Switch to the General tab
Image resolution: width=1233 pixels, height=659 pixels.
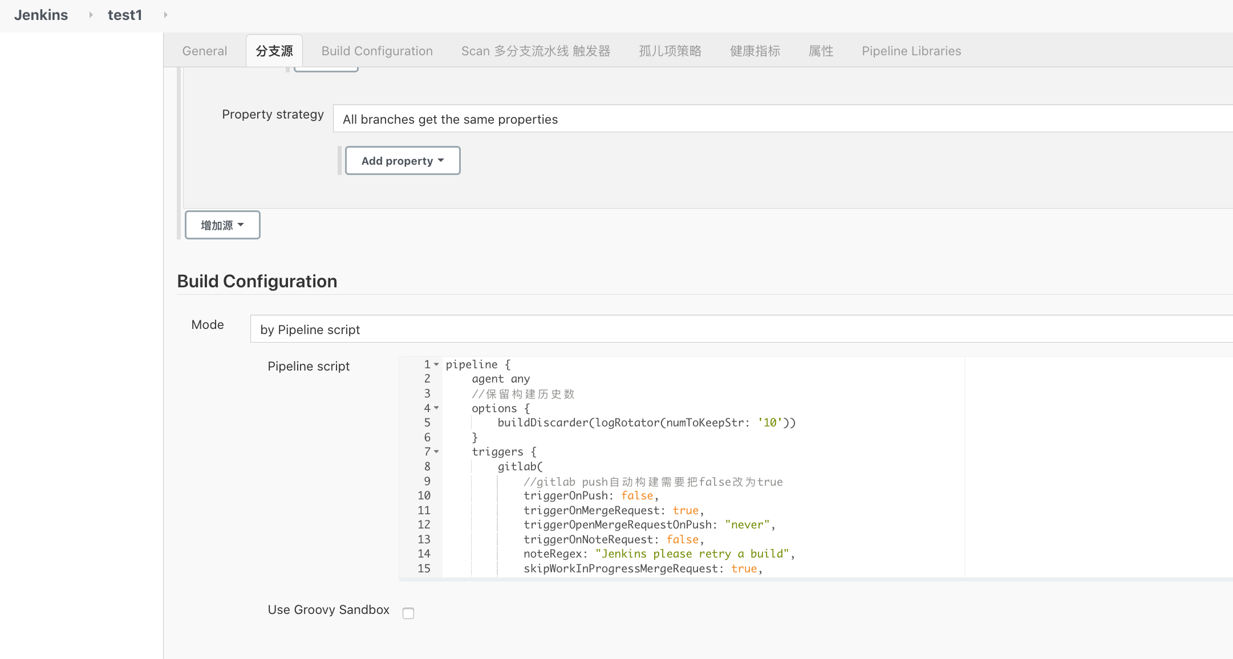204,51
